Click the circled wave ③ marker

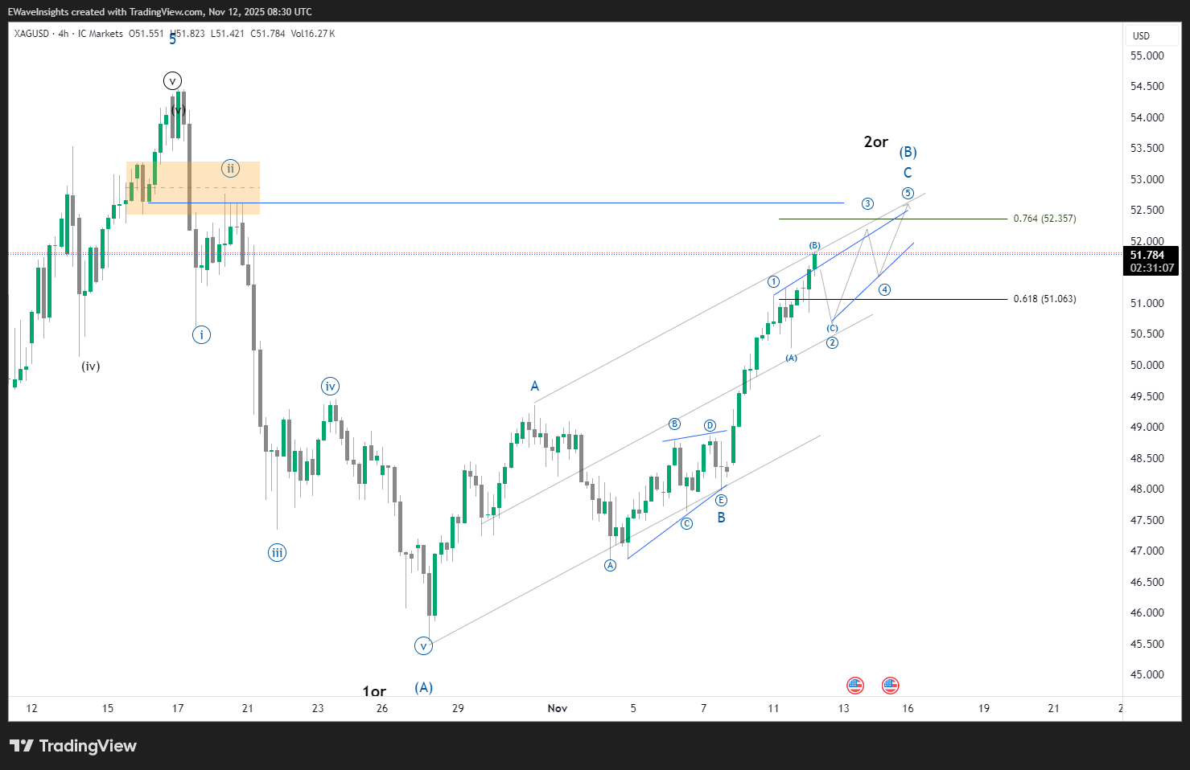[867, 203]
